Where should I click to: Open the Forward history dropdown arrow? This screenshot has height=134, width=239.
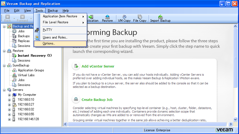tap(31, 19)
